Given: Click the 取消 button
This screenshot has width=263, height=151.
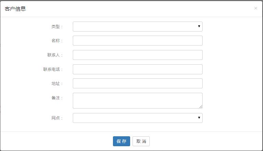Looking at the screenshot, I should [x=141, y=141].
